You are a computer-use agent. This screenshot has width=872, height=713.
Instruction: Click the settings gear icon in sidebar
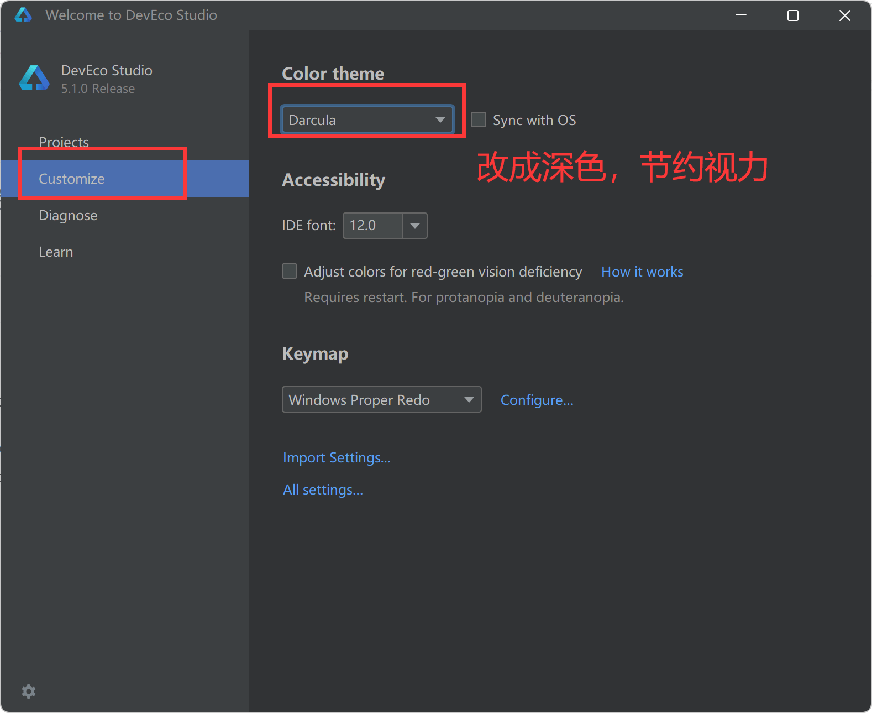click(29, 691)
